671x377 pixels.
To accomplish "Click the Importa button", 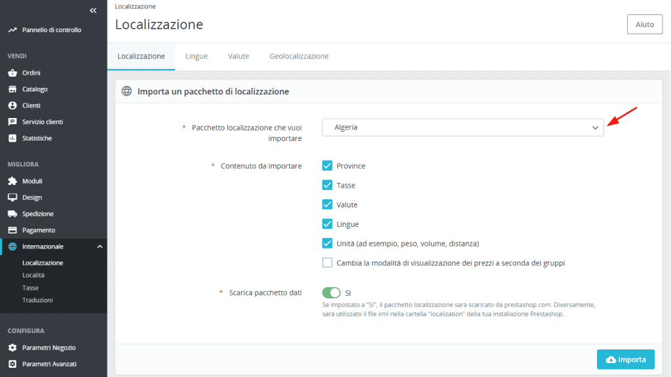I will click(x=626, y=359).
